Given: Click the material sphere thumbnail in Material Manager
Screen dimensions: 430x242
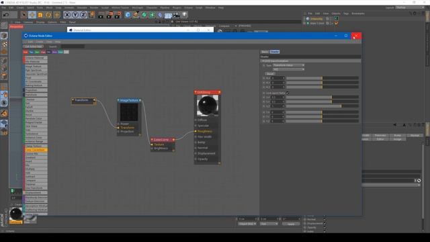Looking at the screenshot, I should pyautogui.click(x=16, y=214).
